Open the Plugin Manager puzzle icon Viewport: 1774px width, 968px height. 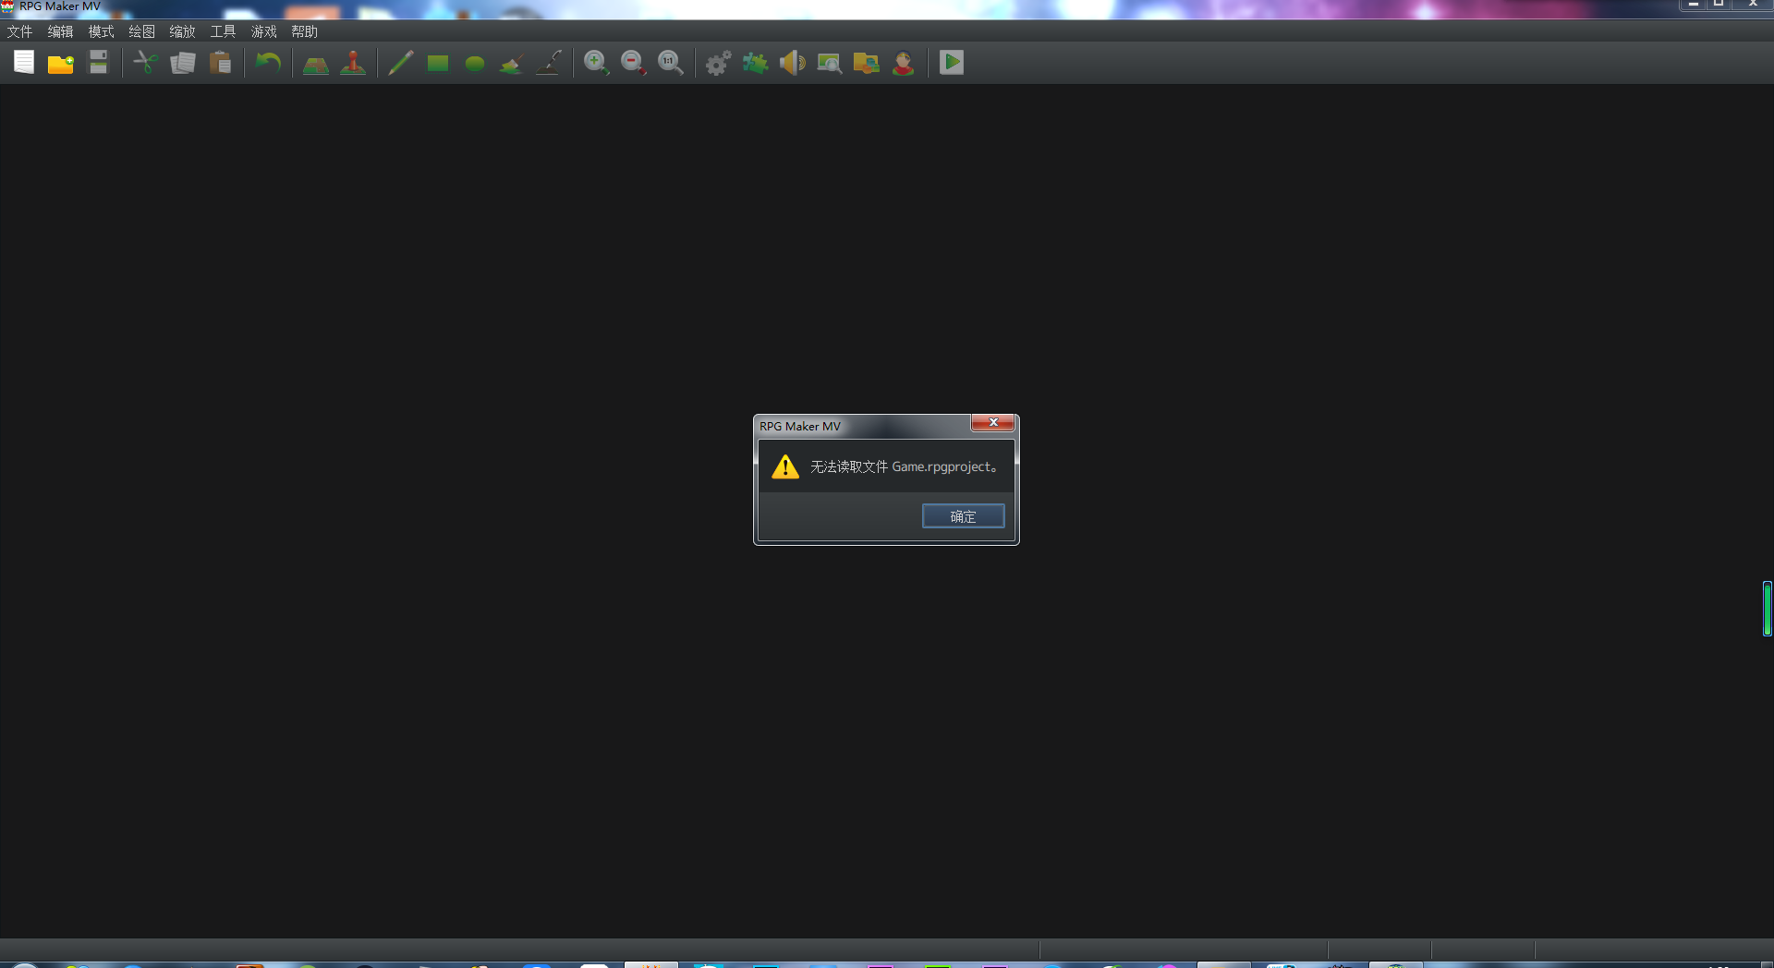[756, 63]
